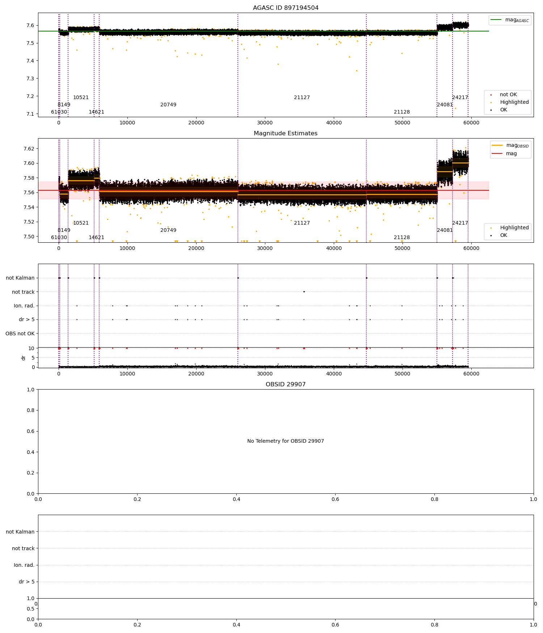543x633 pixels.
Task: Click the 7.62 y-axis tick label
Action: pos(29,149)
